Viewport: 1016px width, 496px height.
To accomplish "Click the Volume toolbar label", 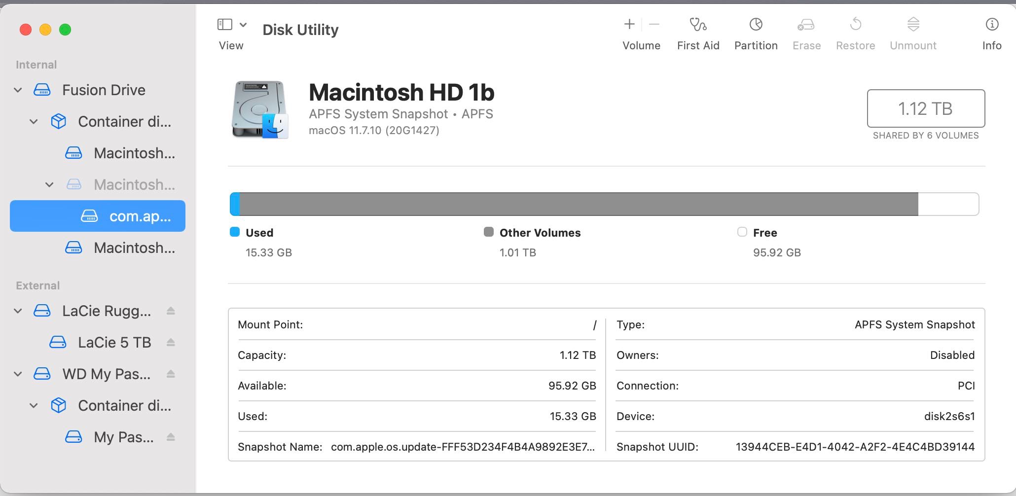I will (x=641, y=46).
